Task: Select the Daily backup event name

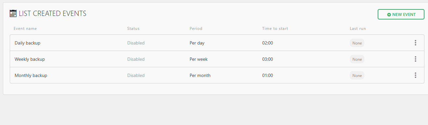Action: point(28,43)
